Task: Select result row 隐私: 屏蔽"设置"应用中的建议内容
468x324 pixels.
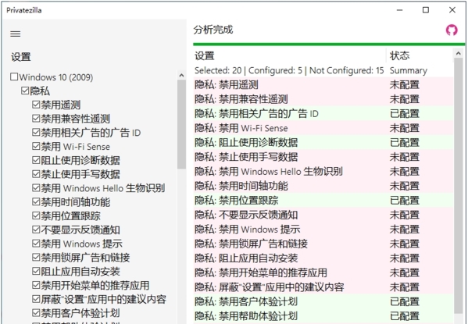Action: (323, 287)
